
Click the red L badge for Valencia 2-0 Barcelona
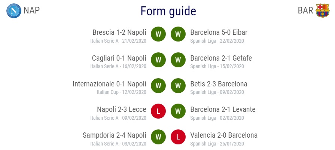[178, 137]
